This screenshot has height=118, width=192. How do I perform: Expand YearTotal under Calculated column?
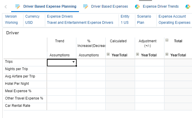108,54
